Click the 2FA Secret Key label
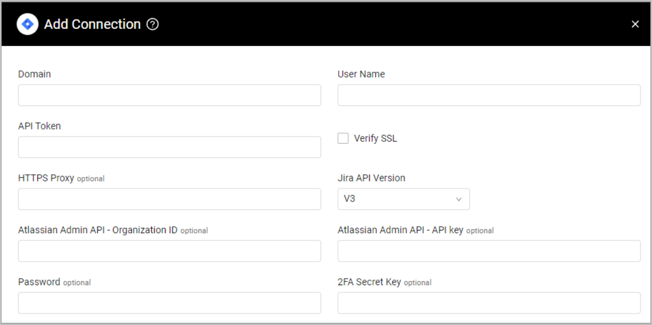 click(369, 282)
